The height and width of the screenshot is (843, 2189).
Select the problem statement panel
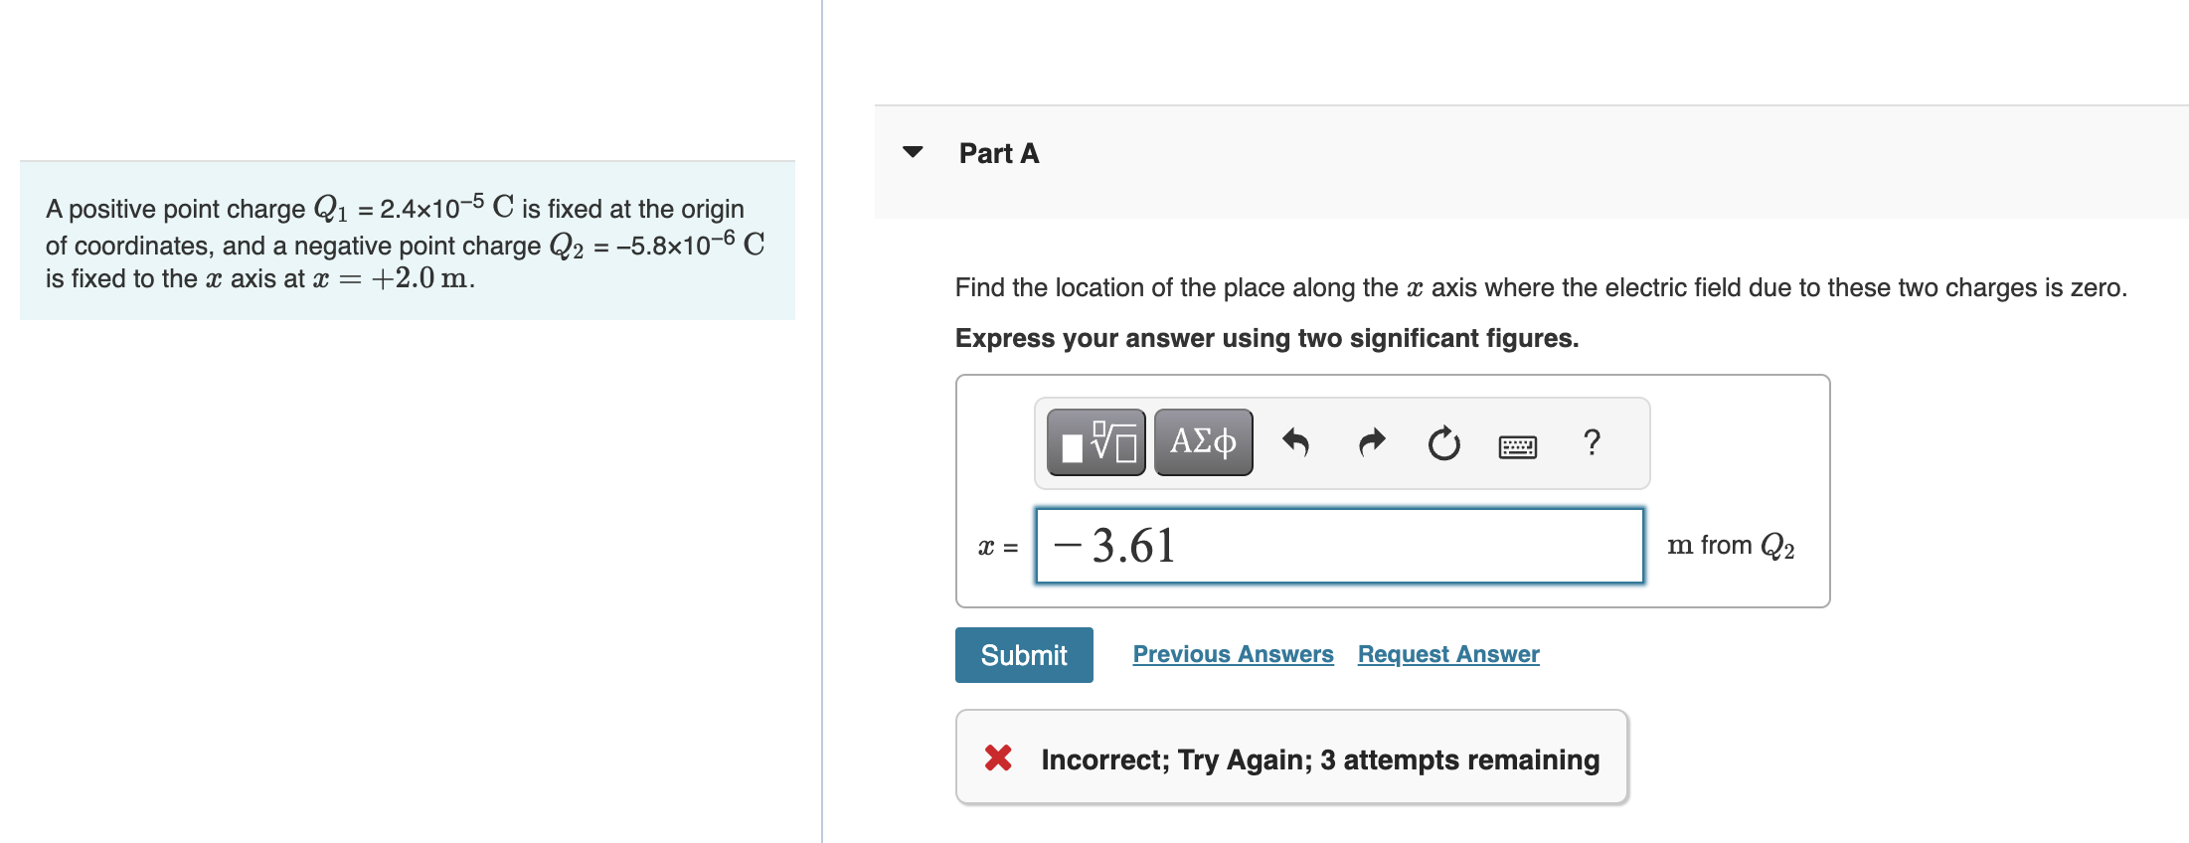408,243
